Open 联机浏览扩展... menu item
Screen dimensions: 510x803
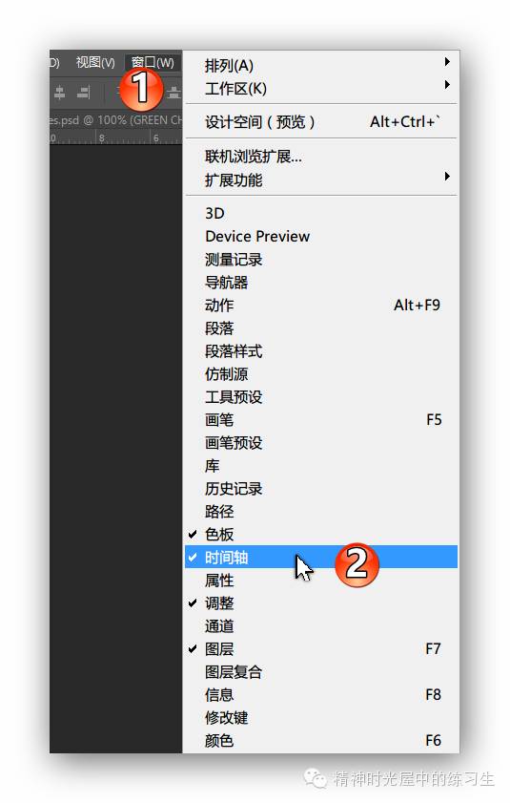(320, 157)
